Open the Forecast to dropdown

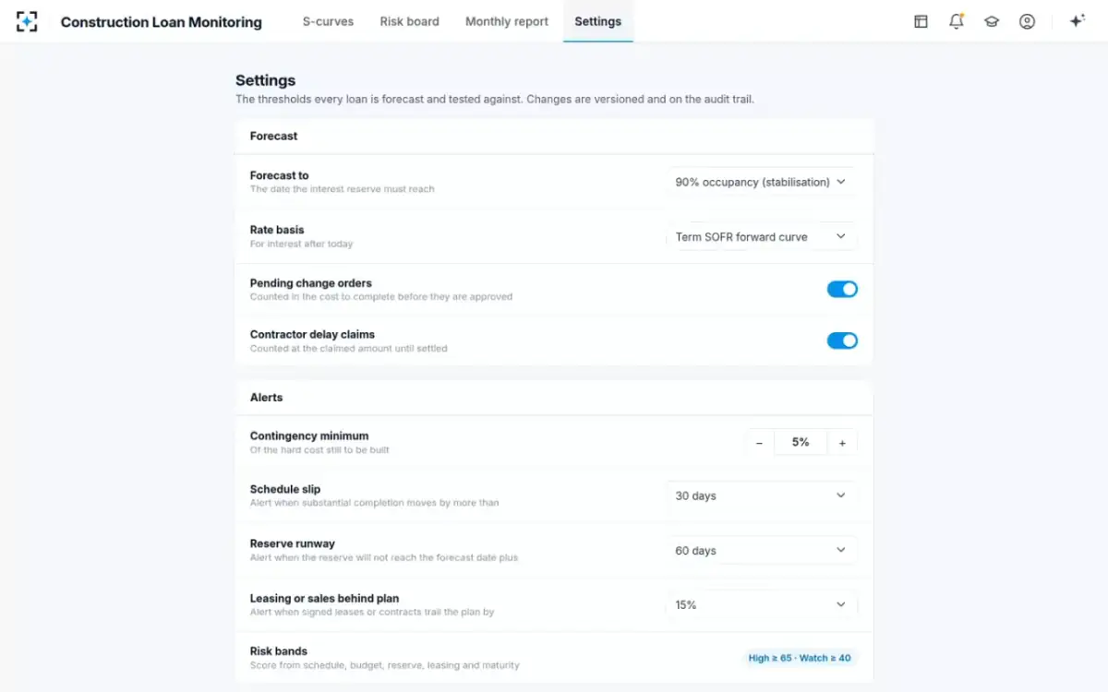click(x=761, y=182)
